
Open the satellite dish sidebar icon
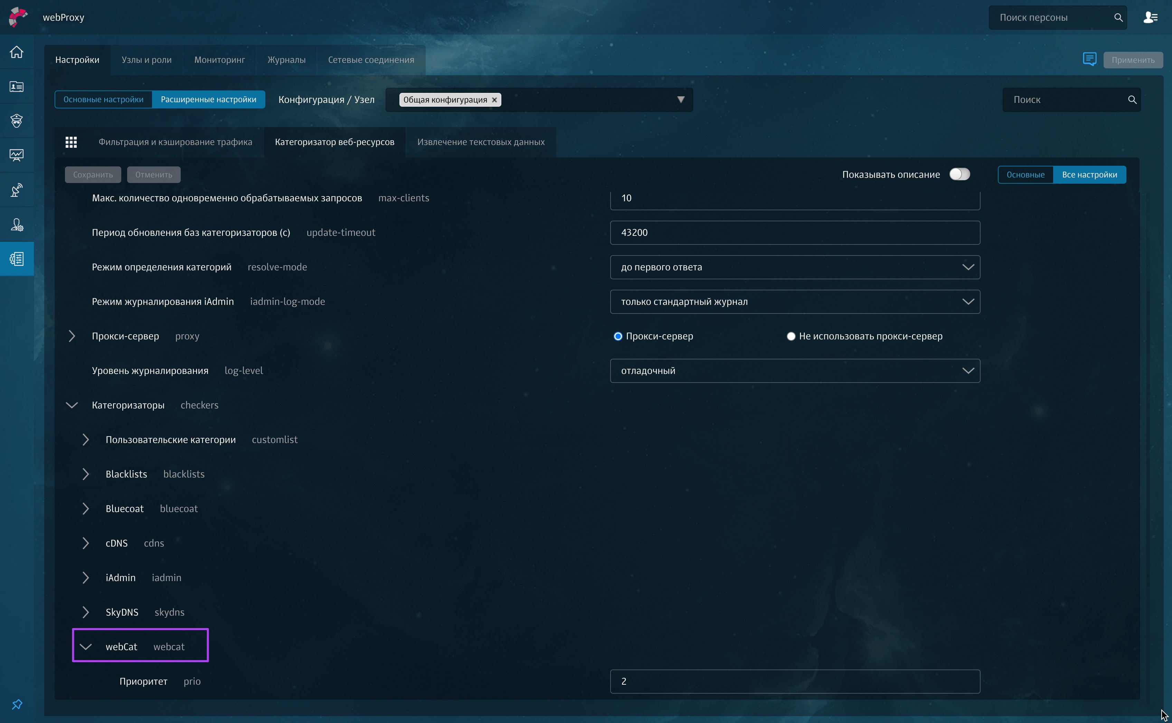pos(17,190)
